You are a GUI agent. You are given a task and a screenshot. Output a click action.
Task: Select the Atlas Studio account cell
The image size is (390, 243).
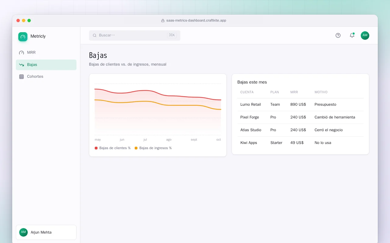coord(251,130)
